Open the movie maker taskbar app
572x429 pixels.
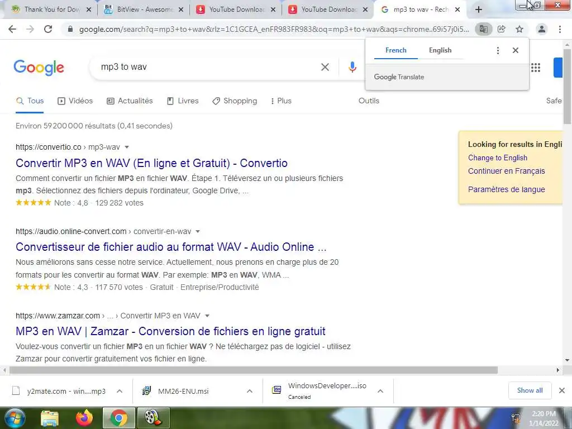tap(153, 418)
